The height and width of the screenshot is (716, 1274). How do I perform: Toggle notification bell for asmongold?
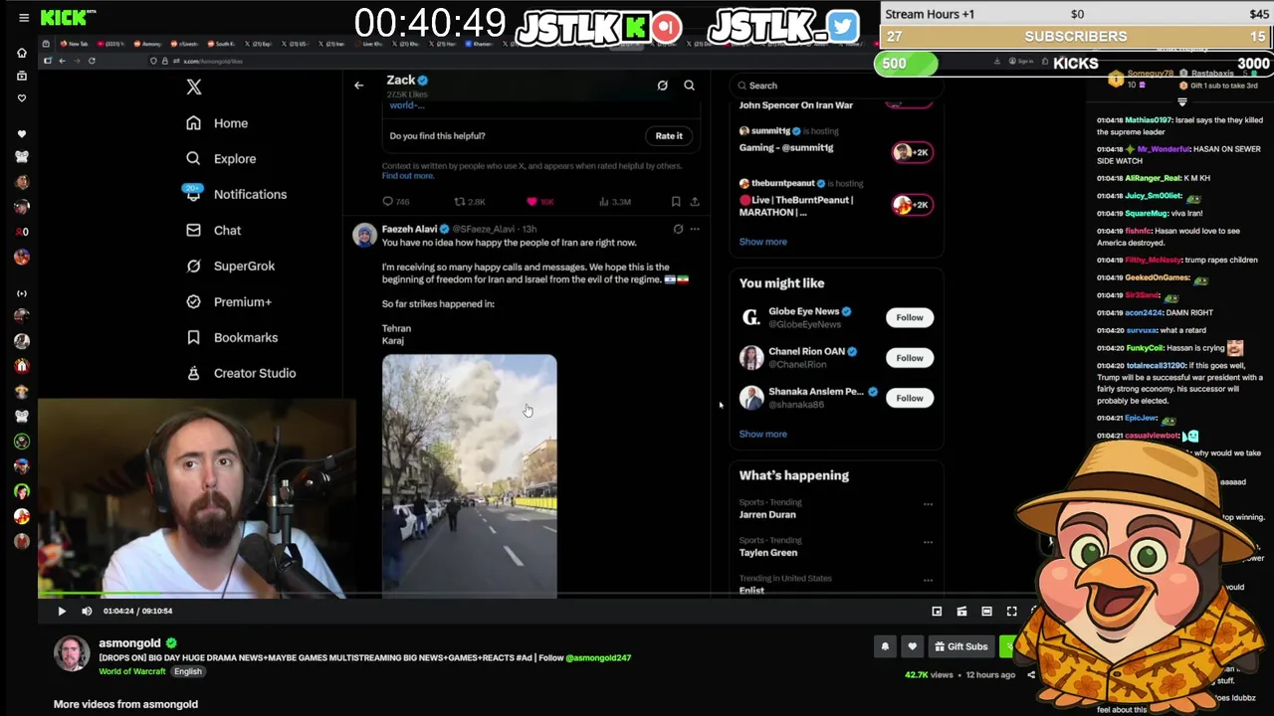885,646
